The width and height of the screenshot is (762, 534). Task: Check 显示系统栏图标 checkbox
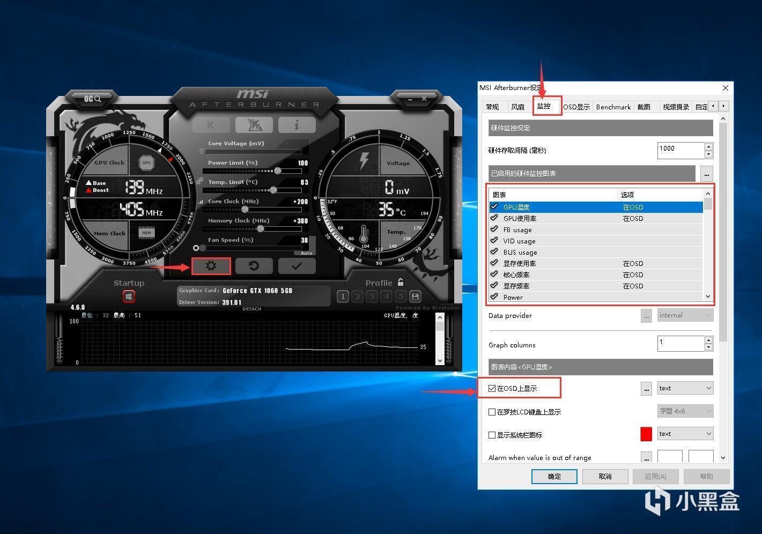pos(492,435)
